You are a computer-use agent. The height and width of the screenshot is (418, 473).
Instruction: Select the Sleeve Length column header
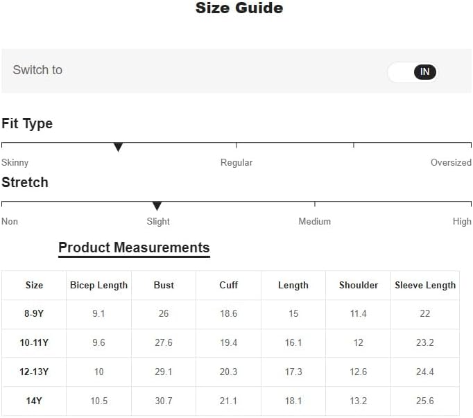425,285
